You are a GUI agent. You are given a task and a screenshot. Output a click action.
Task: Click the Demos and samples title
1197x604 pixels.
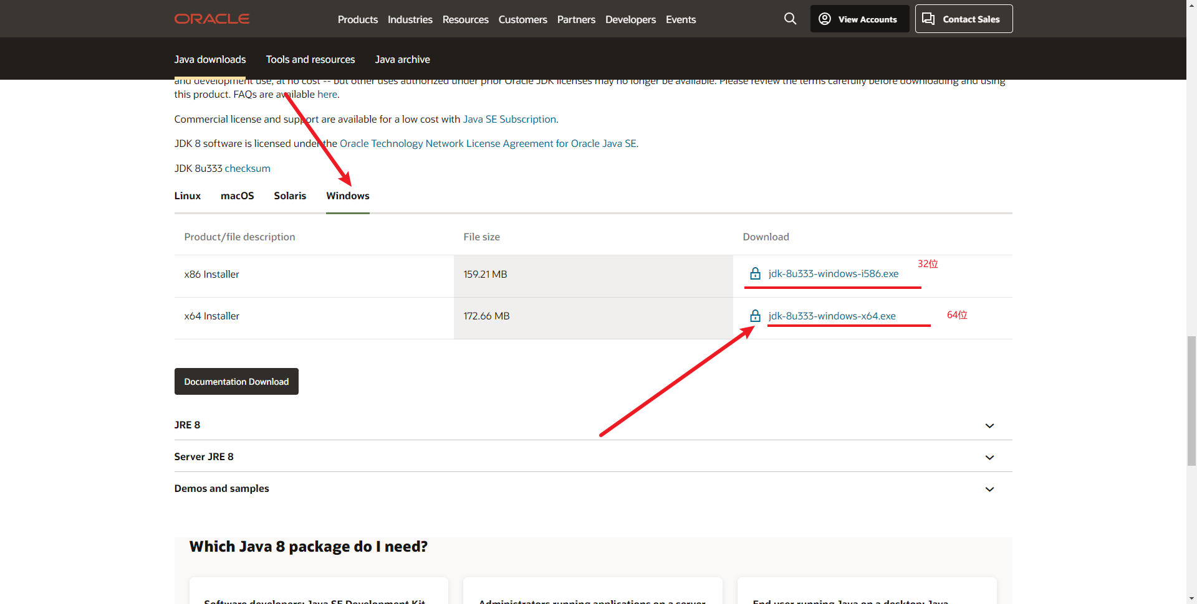pyautogui.click(x=222, y=488)
